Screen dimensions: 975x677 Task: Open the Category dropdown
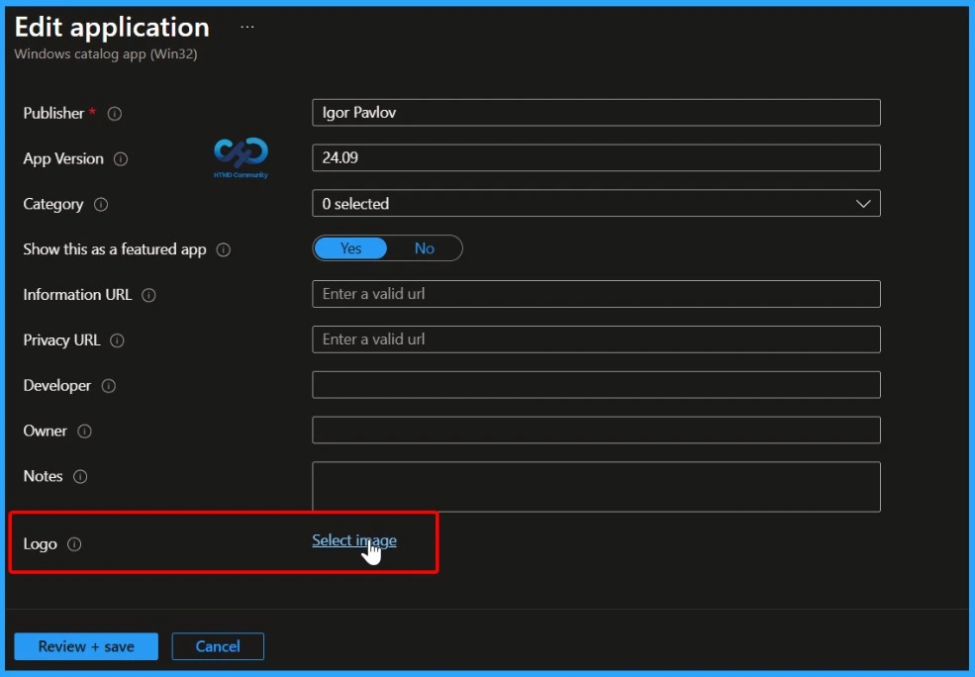coord(865,203)
